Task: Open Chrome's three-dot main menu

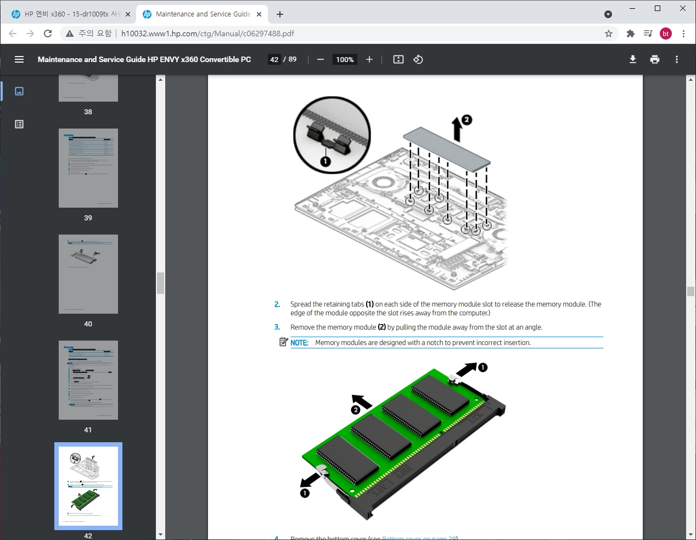Action: 683,34
